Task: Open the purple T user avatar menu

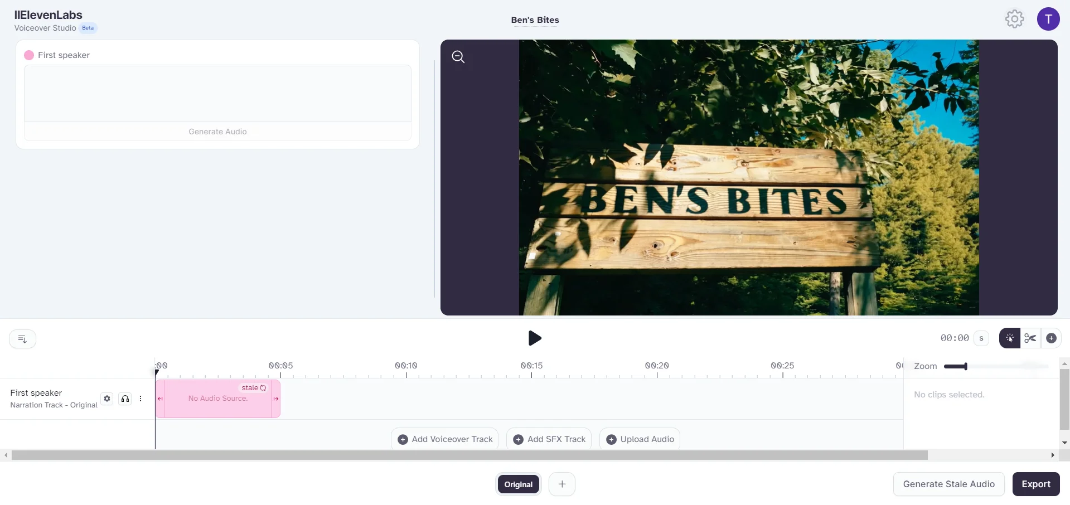Action: [x=1048, y=19]
